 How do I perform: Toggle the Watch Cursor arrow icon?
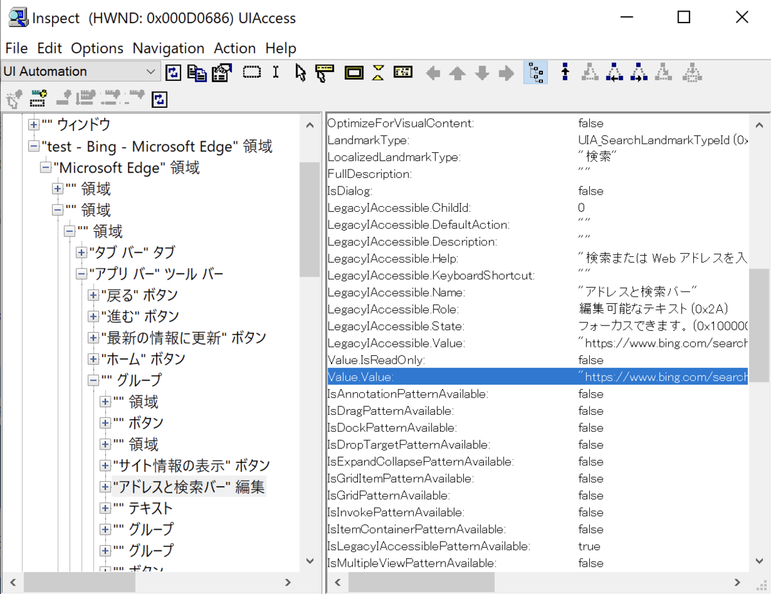point(300,72)
